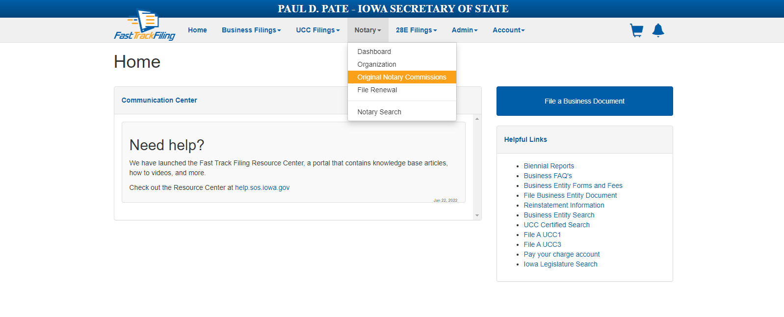784x317 pixels.
Task: Click the Jan 22, 2022 date stamp
Action: click(x=445, y=200)
